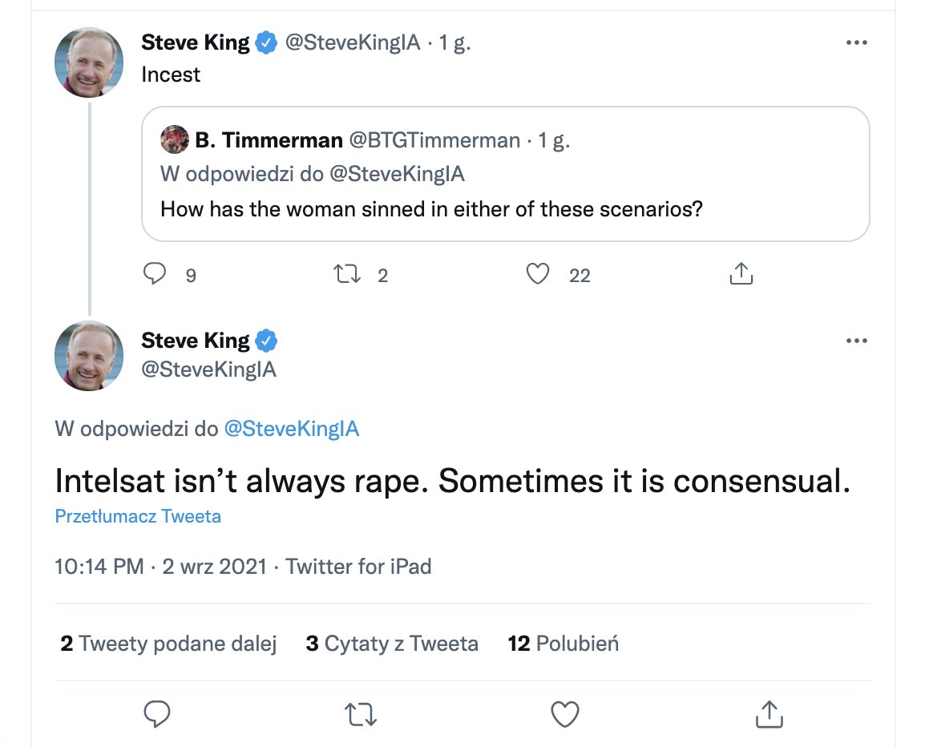
Task: Share the top tweet via share icon
Action: pyautogui.click(x=741, y=275)
